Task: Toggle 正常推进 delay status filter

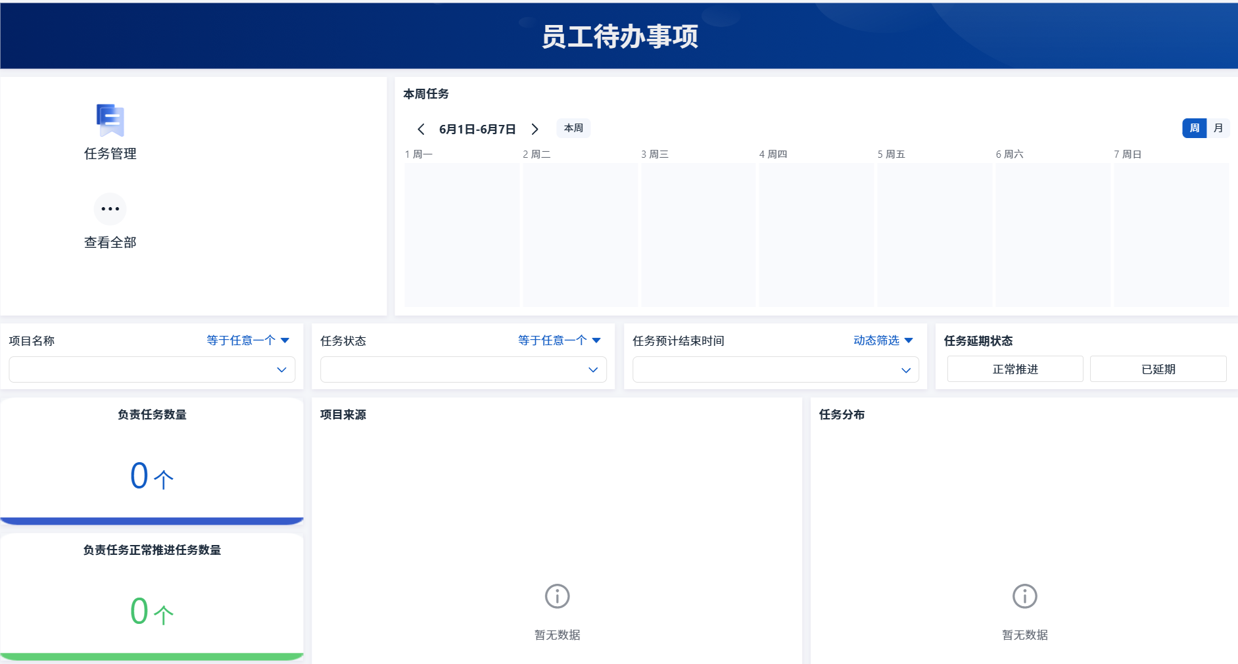Action: [x=1015, y=369]
